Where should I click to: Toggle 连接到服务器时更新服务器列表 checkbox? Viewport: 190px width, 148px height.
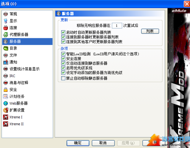click(x=63, y=37)
